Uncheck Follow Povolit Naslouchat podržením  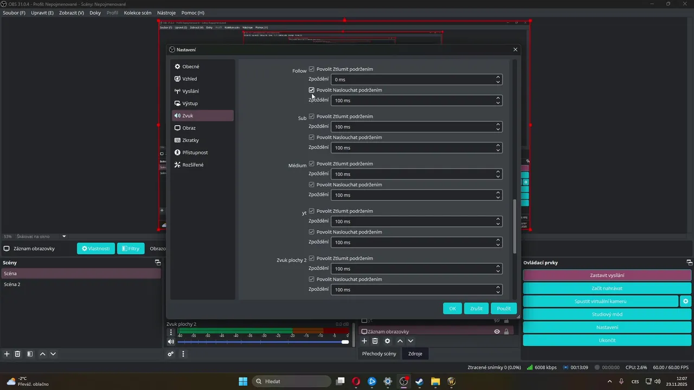click(312, 90)
